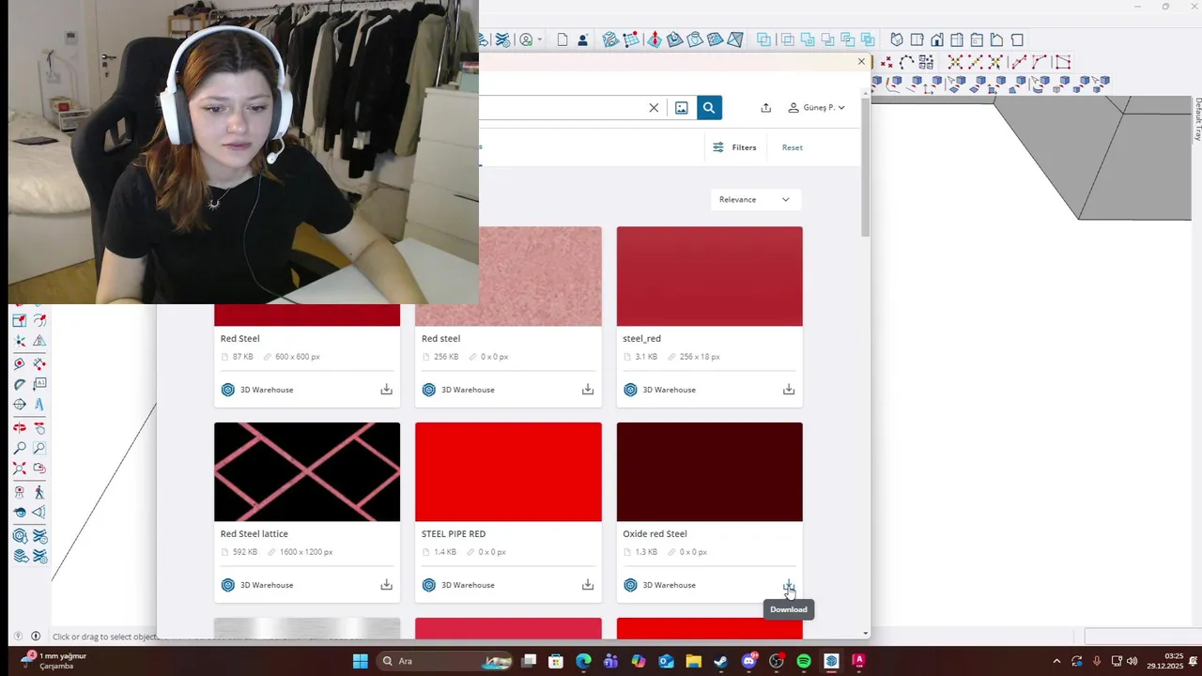Click the Front view house icon

click(x=937, y=39)
